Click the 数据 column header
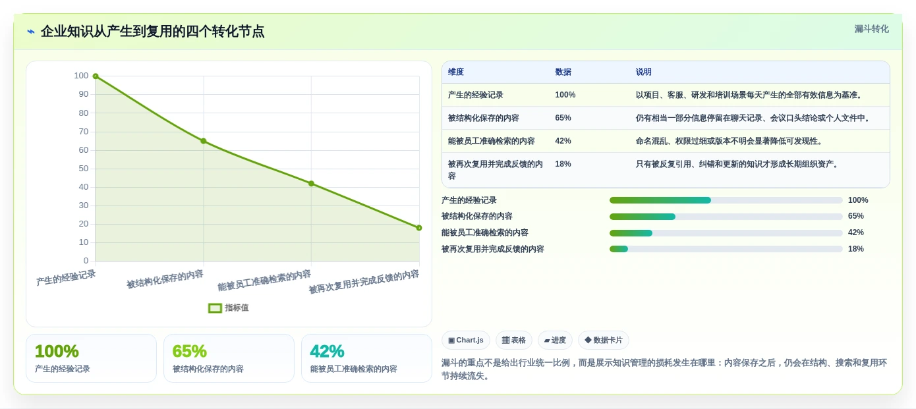Screen dimensions: 916x409 coord(563,72)
